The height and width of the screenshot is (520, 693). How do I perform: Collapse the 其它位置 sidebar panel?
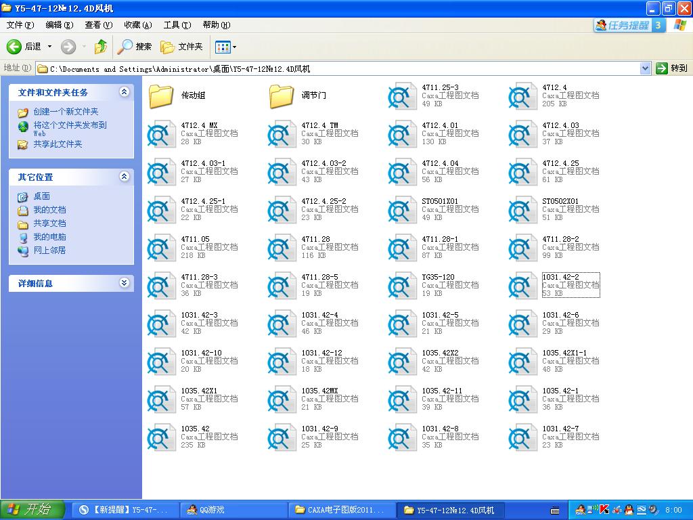tap(125, 177)
